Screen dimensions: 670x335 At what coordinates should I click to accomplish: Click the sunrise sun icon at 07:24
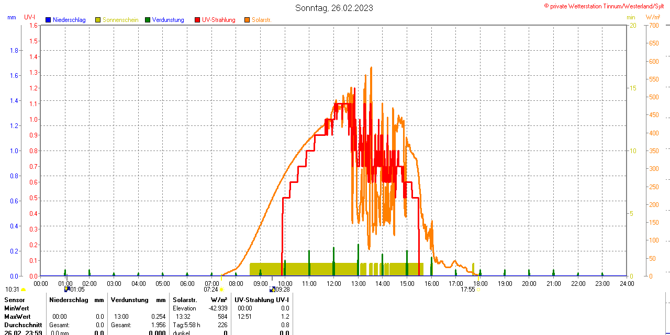point(221,289)
